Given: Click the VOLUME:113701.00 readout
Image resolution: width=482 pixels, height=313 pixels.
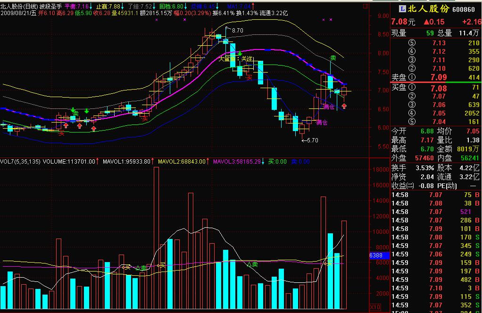Looking at the screenshot, I should (x=69, y=162).
